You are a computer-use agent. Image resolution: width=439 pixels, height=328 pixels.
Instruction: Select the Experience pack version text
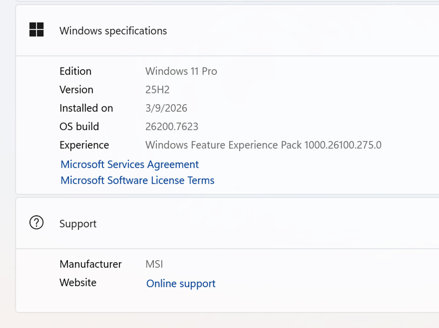(x=263, y=145)
